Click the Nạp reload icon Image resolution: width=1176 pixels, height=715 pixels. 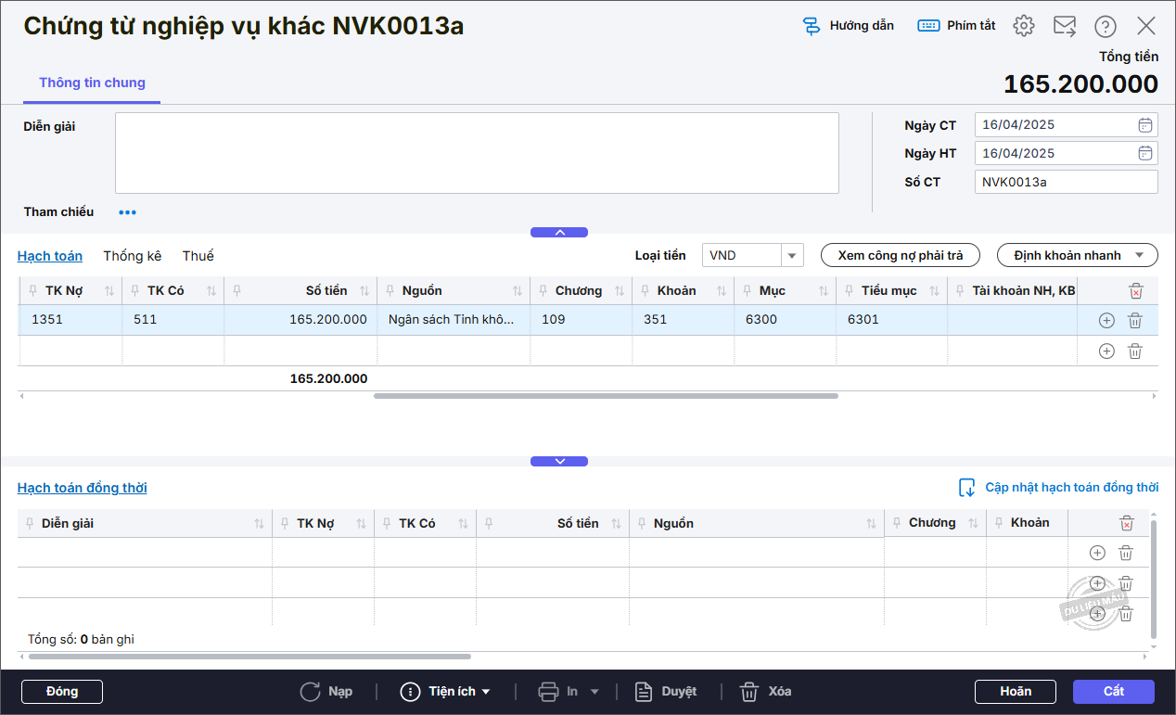pyautogui.click(x=310, y=692)
